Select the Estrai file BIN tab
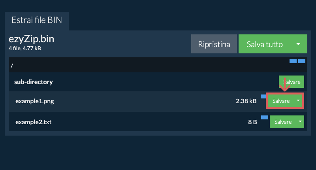The height and width of the screenshot is (170, 316). coord(37,20)
